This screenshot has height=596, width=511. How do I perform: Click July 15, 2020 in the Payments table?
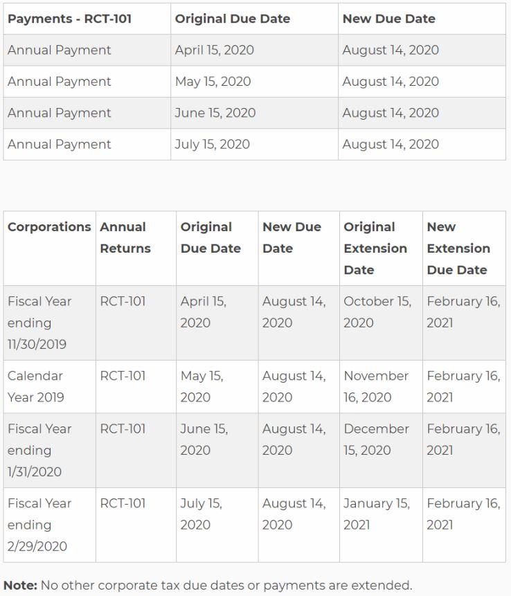pos(213,144)
